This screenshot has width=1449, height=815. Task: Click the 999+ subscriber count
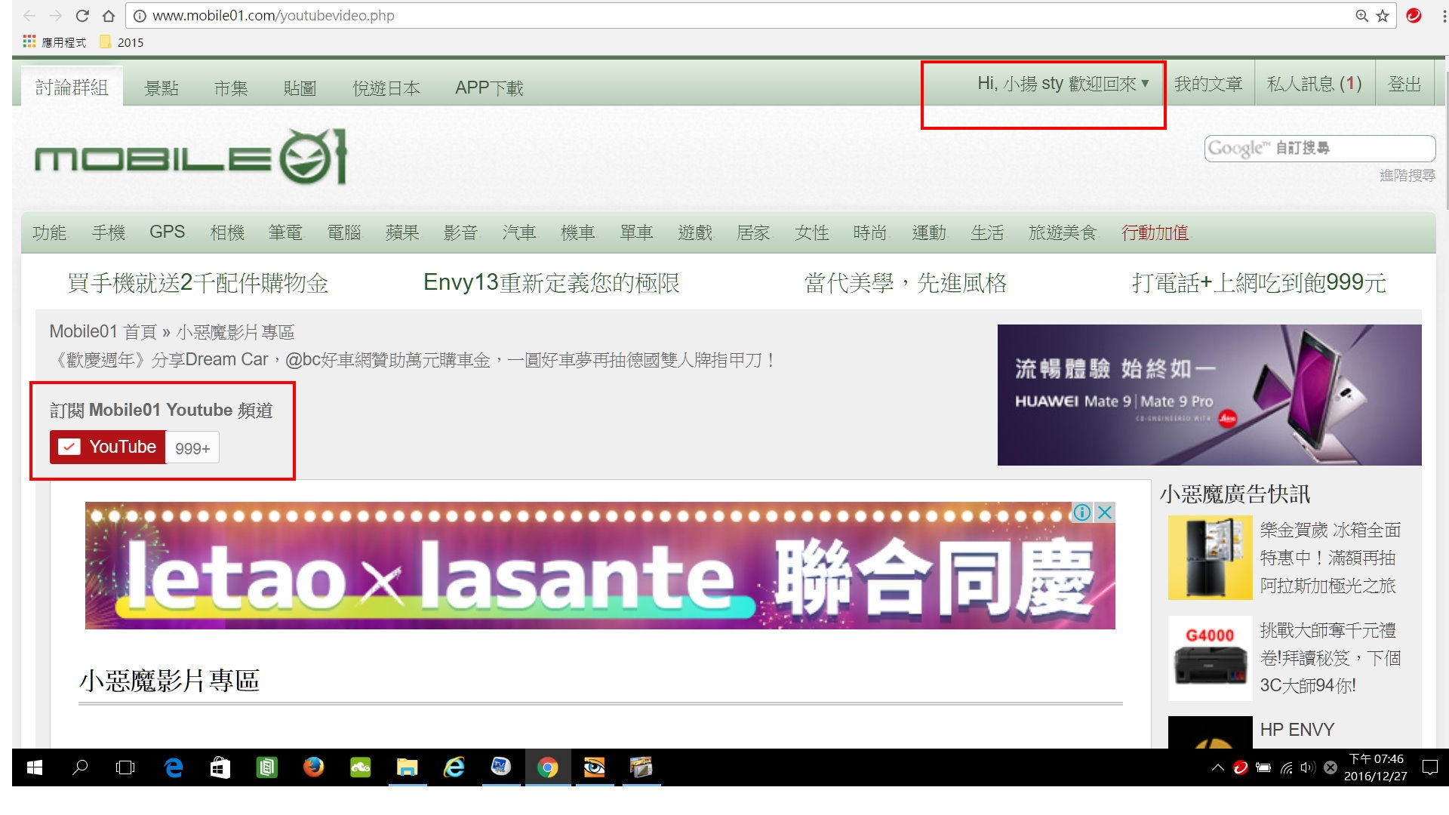tap(192, 447)
